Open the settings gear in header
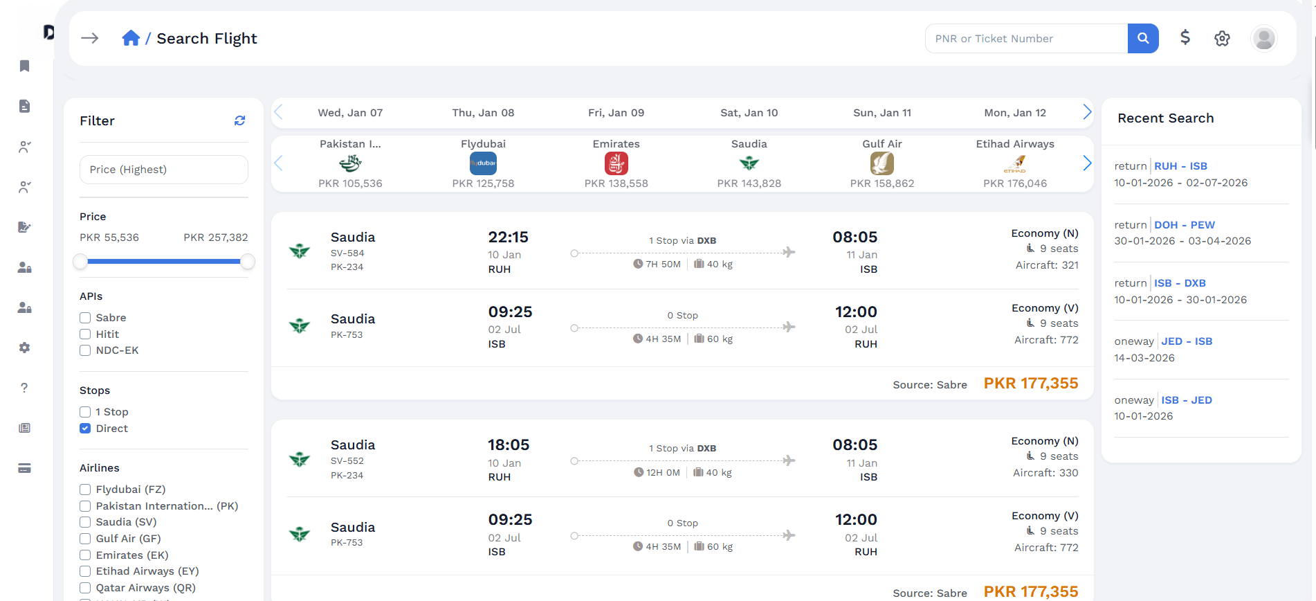This screenshot has height=601, width=1316. click(x=1223, y=39)
